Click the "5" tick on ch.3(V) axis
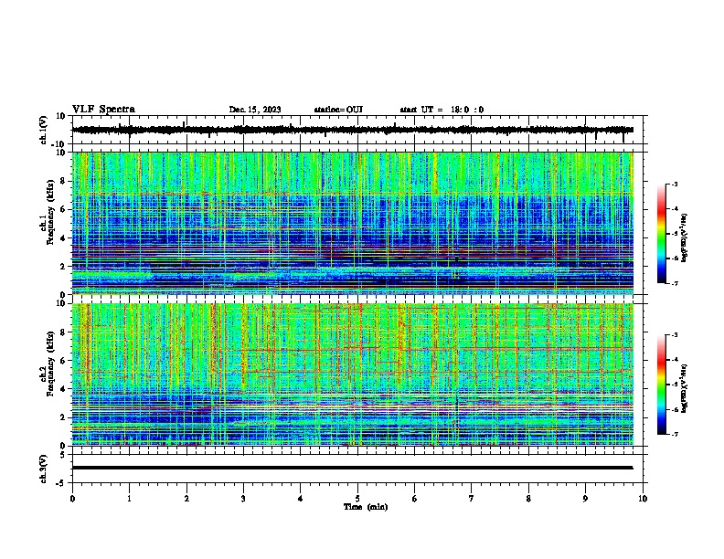 pos(63,454)
